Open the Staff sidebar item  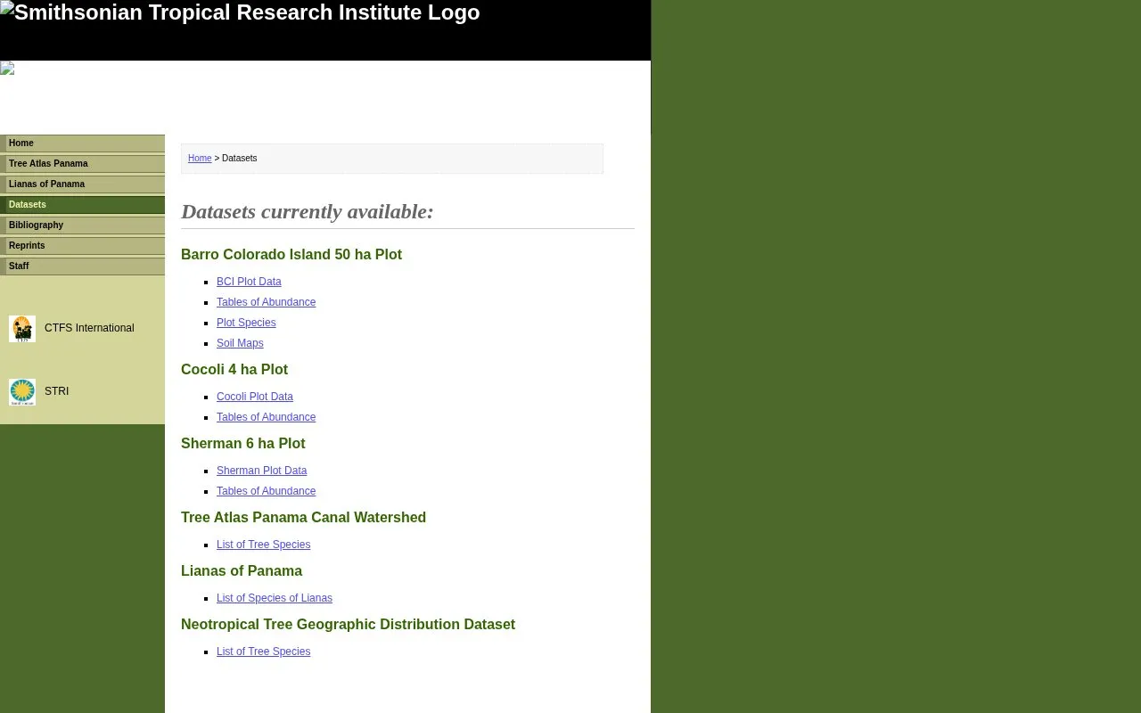pos(83,266)
